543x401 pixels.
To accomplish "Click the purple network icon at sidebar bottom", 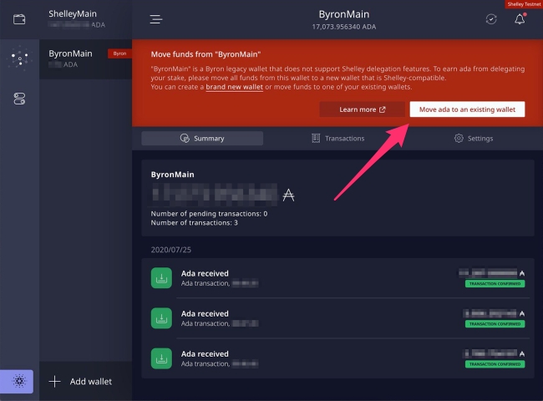I will point(18,382).
